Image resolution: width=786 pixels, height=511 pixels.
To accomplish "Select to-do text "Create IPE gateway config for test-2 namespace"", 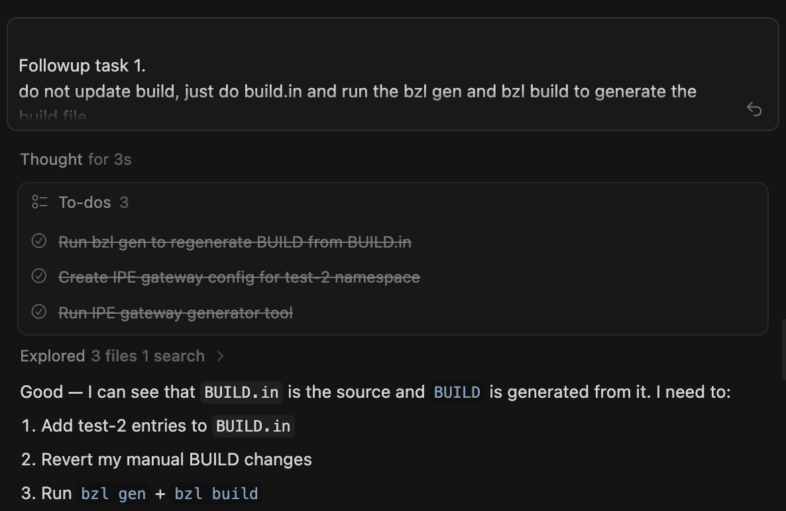I will click(239, 277).
